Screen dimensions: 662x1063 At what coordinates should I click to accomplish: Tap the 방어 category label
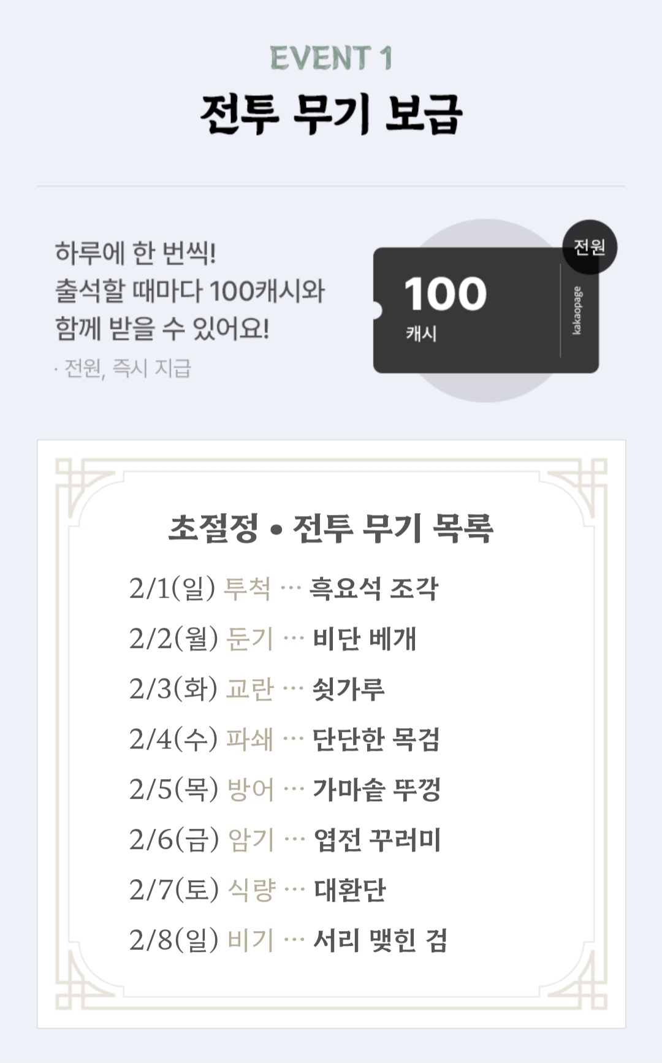click(250, 790)
